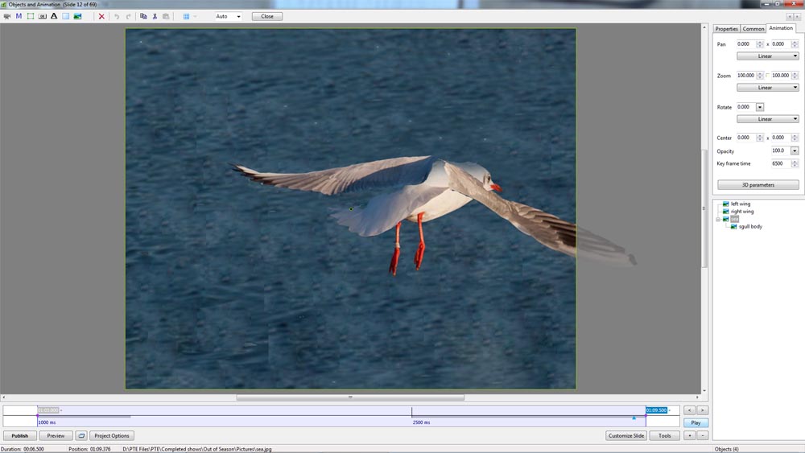Image resolution: width=805 pixels, height=453 pixels.
Task: Select the blue M mask tool
Action: pos(19,16)
